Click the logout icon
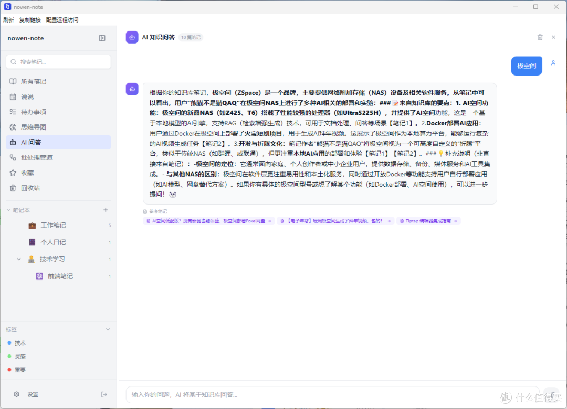The height and width of the screenshot is (409, 567). click(x=104, y=394)
